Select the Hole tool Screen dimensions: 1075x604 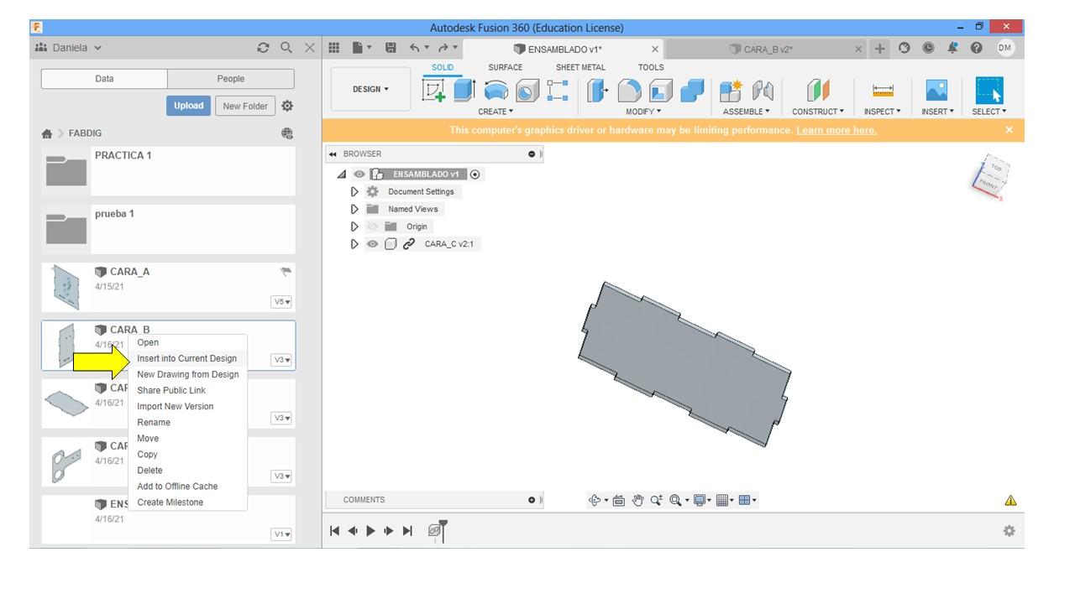pyautogui.click(x=527, y=91)
